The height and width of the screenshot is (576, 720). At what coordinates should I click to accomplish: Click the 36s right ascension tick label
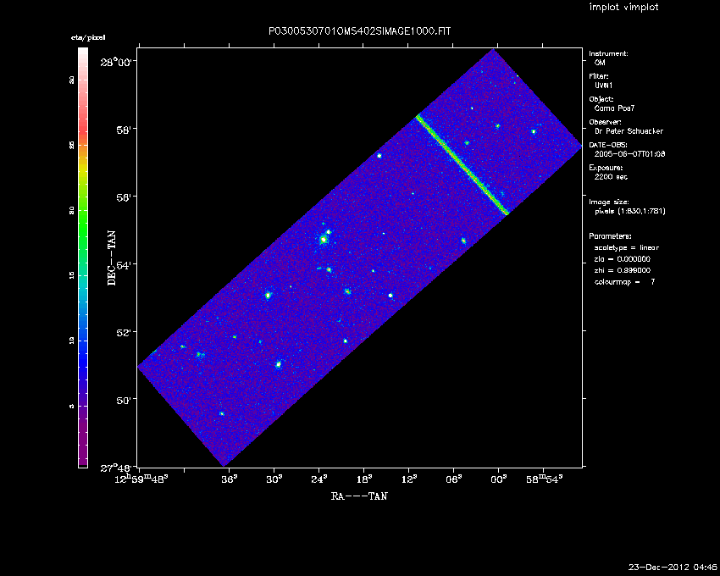[230, 479]
